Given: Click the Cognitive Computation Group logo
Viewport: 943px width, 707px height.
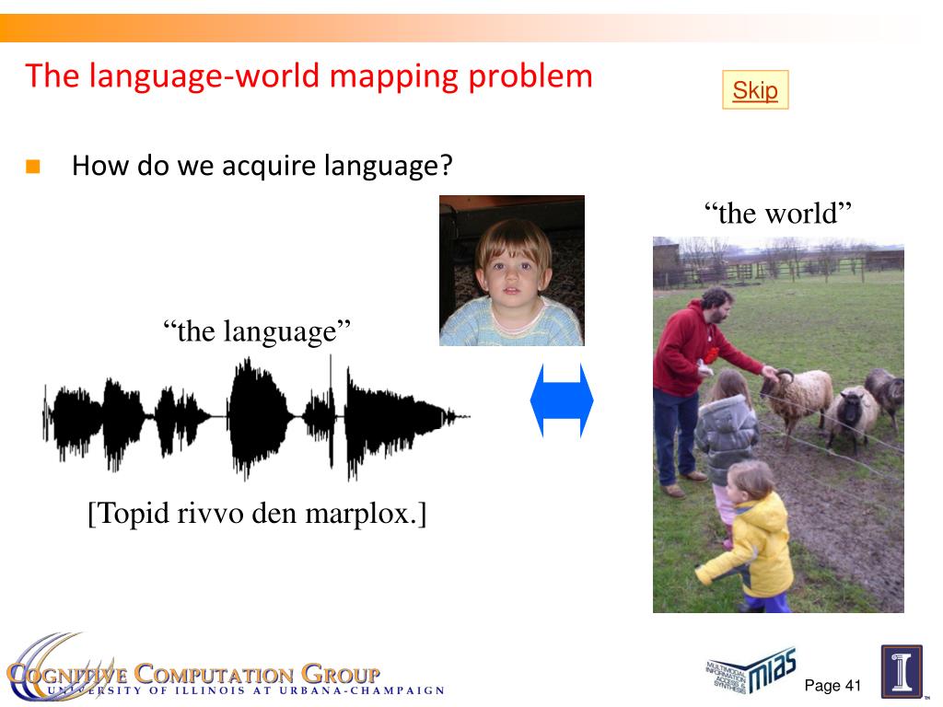Looking at the screenshot, I should point(225,666).
